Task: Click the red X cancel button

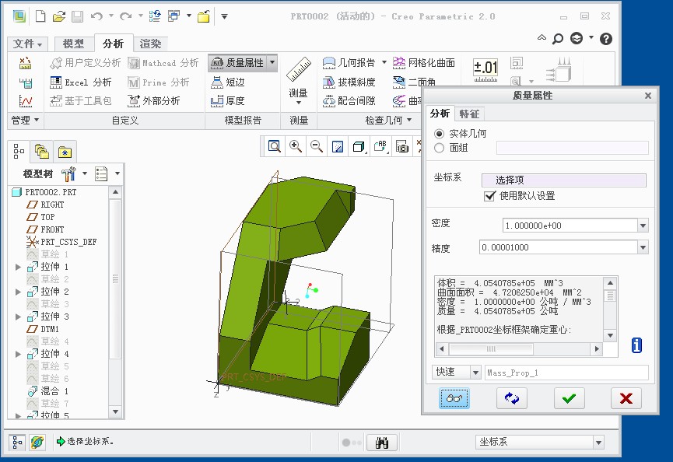Action: click(626, 398)
